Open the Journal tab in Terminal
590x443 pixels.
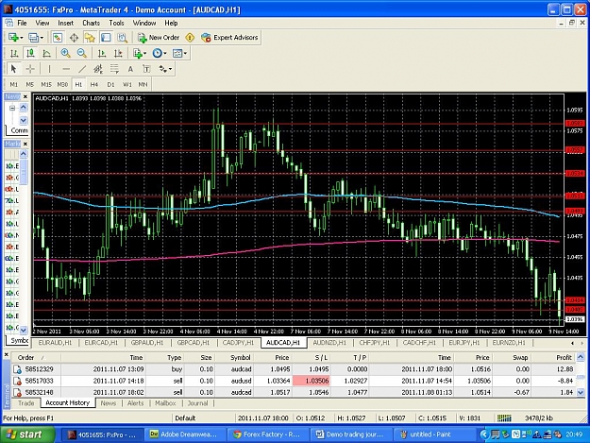(197, 403)
